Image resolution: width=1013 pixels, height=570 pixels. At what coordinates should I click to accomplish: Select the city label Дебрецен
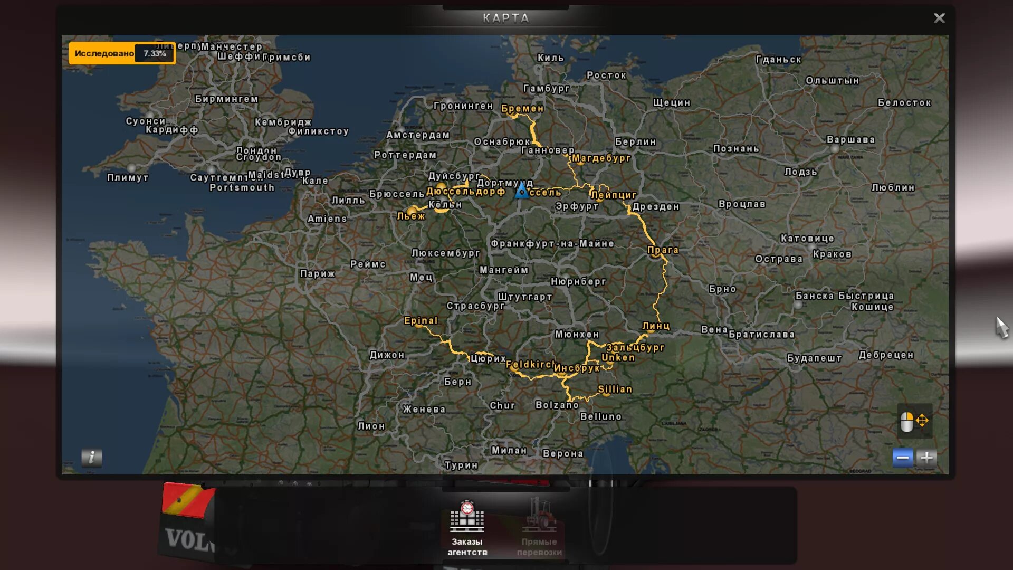click(886, 355)
